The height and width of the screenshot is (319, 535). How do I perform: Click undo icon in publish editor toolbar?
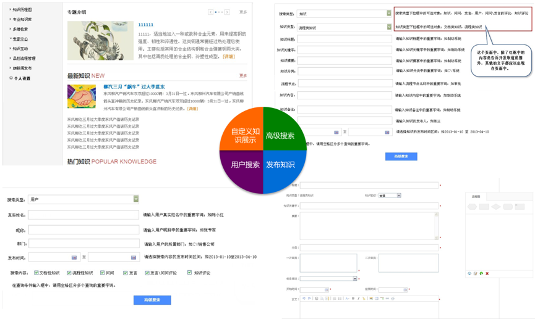click(x=304, y=298)
